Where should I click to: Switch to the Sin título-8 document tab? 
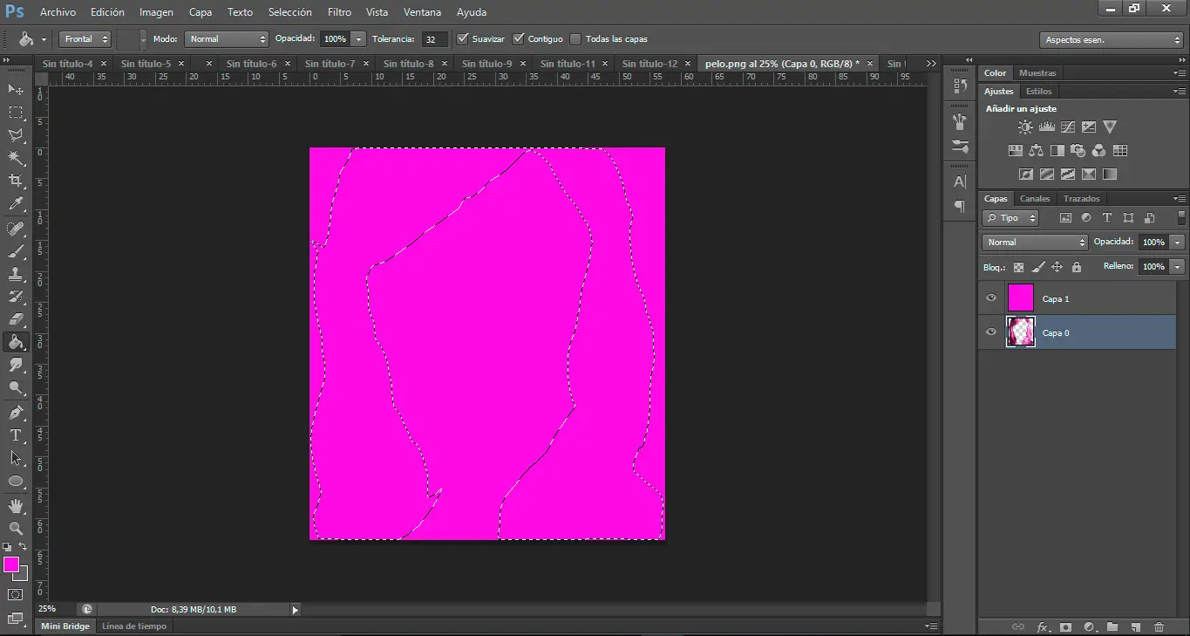[408, 64]
